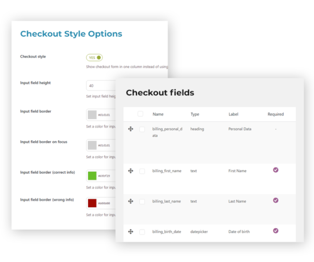Click the Type column header
This screenshot has height=262, width=314.
(x=195, y=114)
